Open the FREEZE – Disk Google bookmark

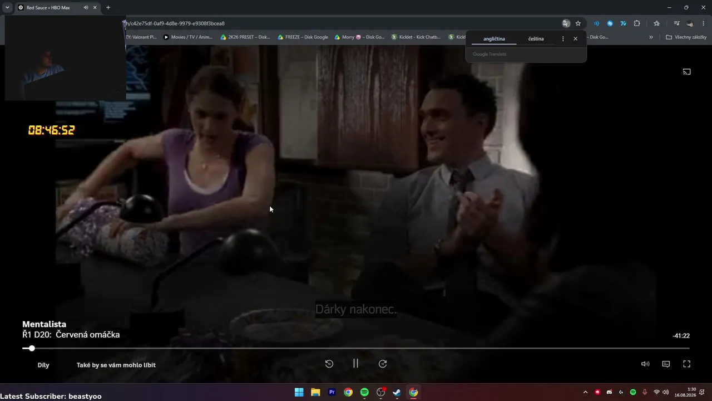coord(303,37)
